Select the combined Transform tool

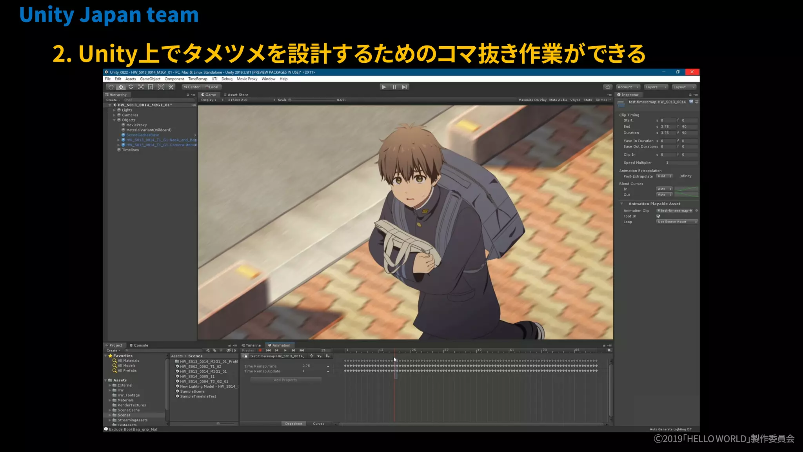pyautogui.click(x=161, y=87)
